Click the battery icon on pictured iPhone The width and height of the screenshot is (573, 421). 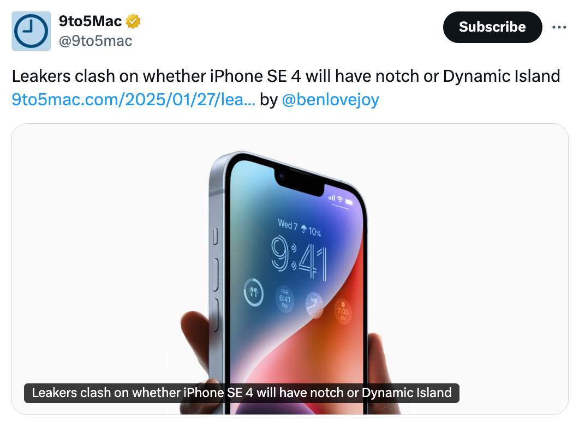click(x=349, y=202)
